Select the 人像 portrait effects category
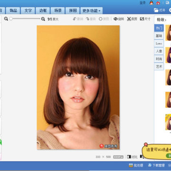This screenshot has width=171, height=171. point(159,51)
